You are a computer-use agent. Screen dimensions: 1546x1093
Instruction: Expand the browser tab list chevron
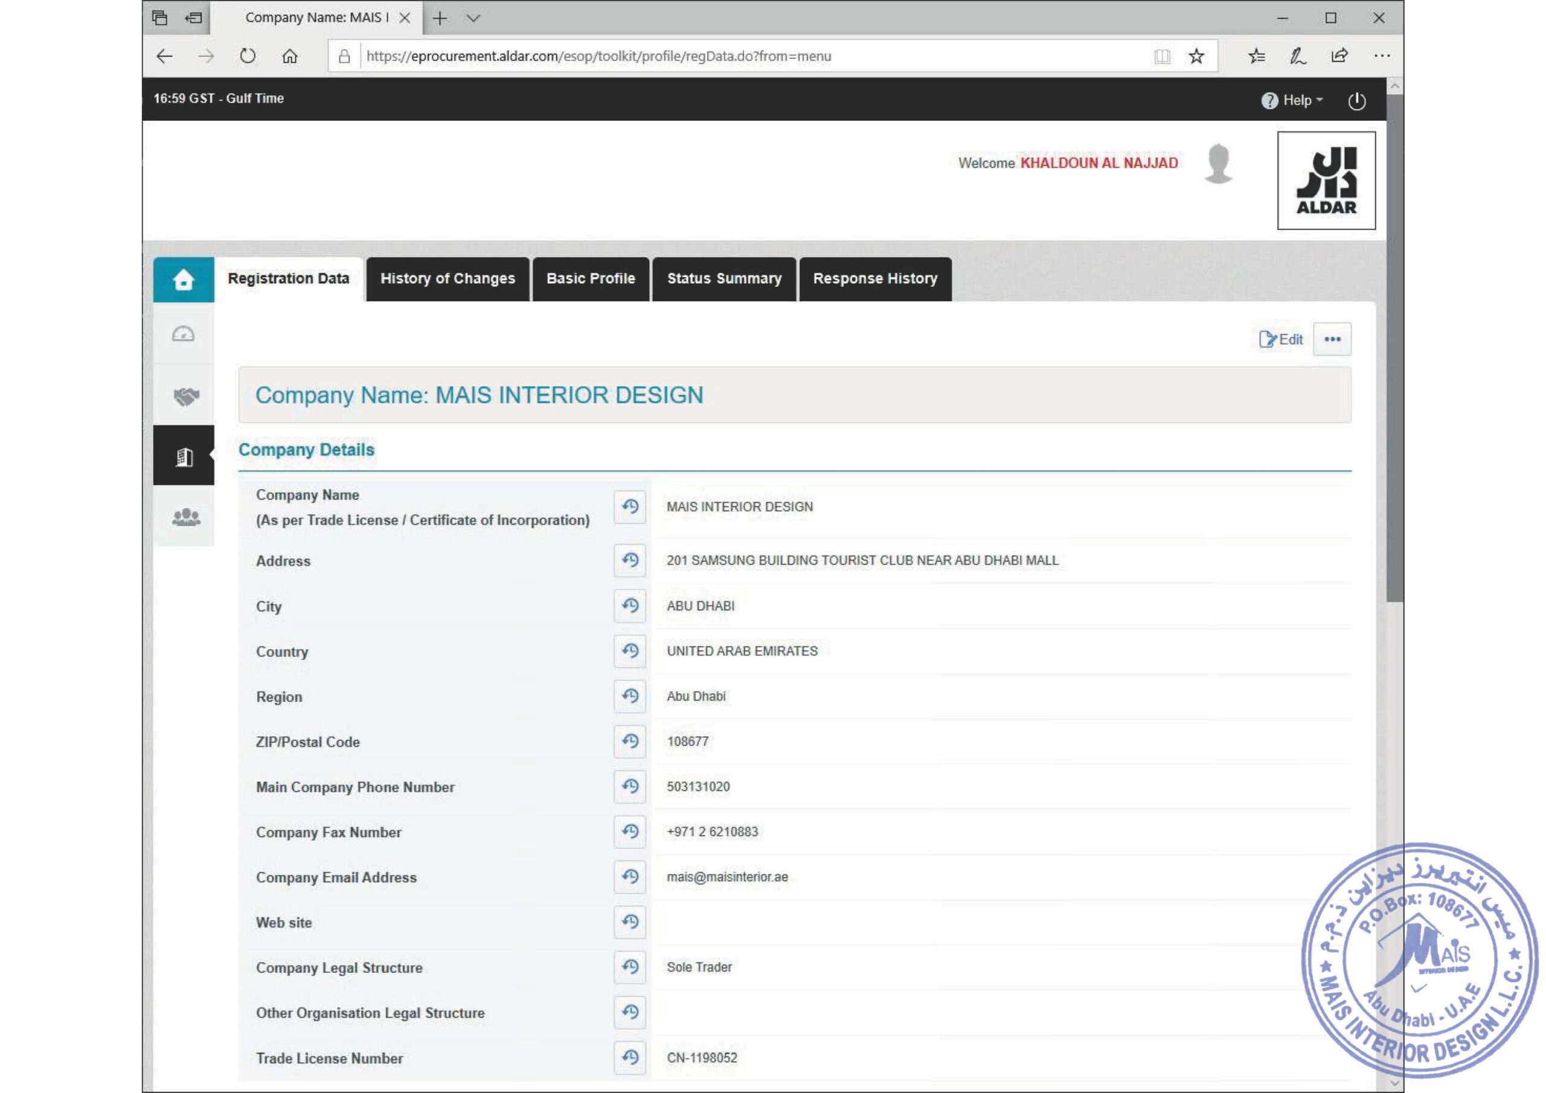(x=473, y=18)
